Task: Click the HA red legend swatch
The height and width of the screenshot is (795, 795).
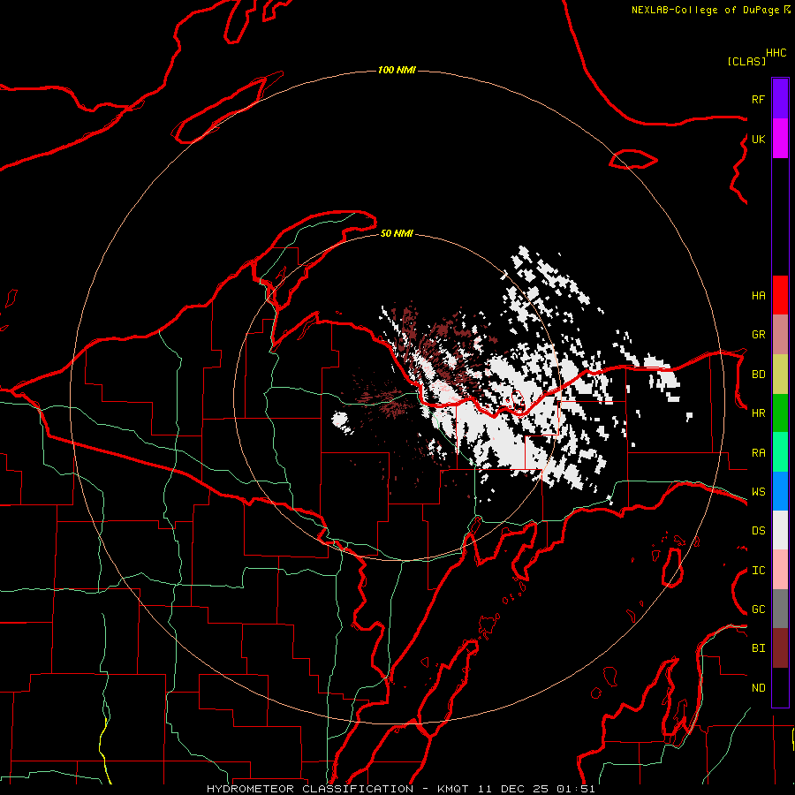Action: click(x=780, y=295)
